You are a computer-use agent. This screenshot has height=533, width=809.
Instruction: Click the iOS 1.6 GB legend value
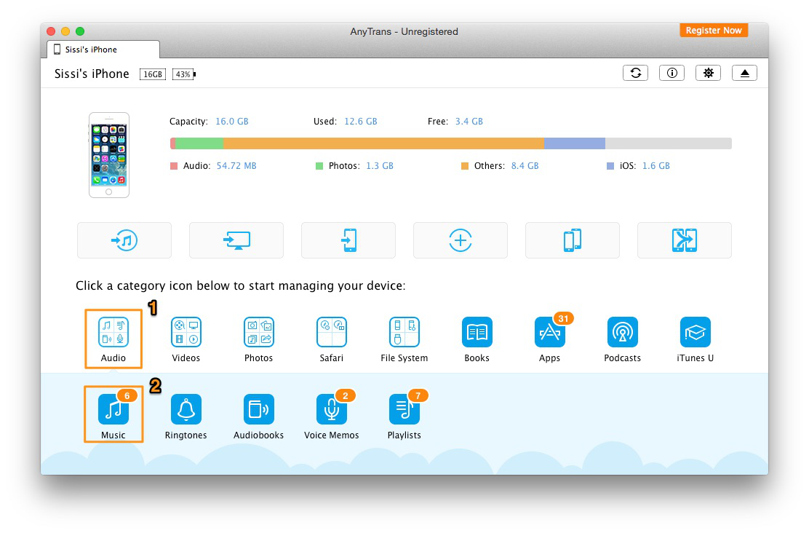pos(655,166)
